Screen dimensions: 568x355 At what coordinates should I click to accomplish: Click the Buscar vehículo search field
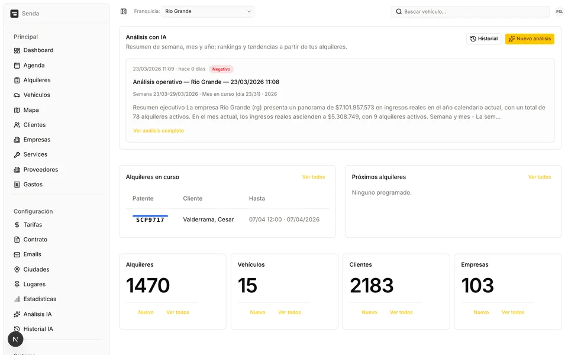tap(470, 11)
